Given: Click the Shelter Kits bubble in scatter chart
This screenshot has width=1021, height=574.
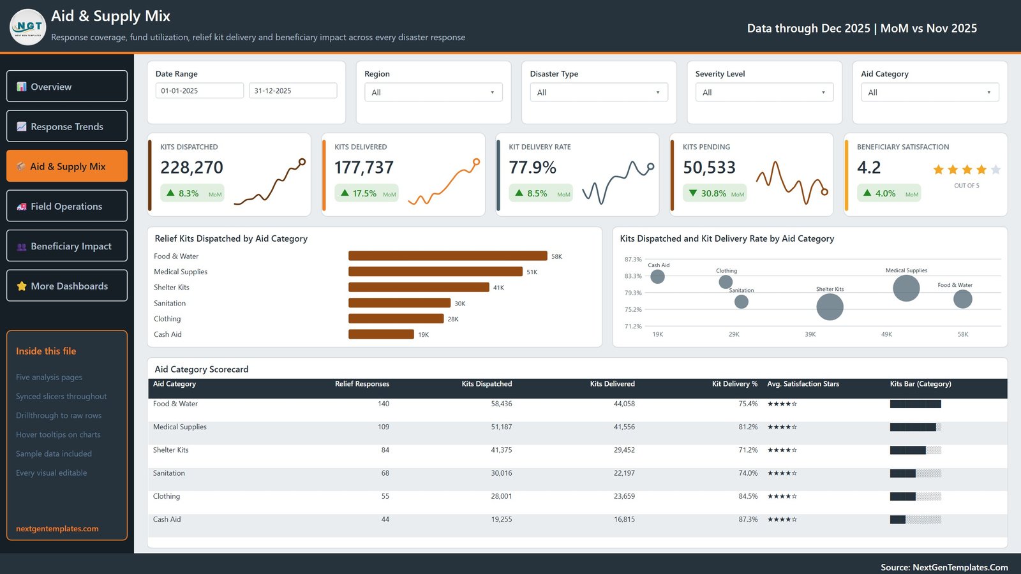Looking at the screenshot, I should point(830,307).
